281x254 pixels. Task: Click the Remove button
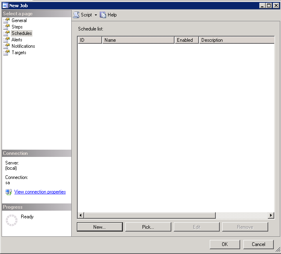point(245,227)
